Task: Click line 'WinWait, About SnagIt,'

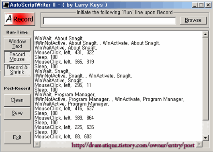Action: coord(59,39)
